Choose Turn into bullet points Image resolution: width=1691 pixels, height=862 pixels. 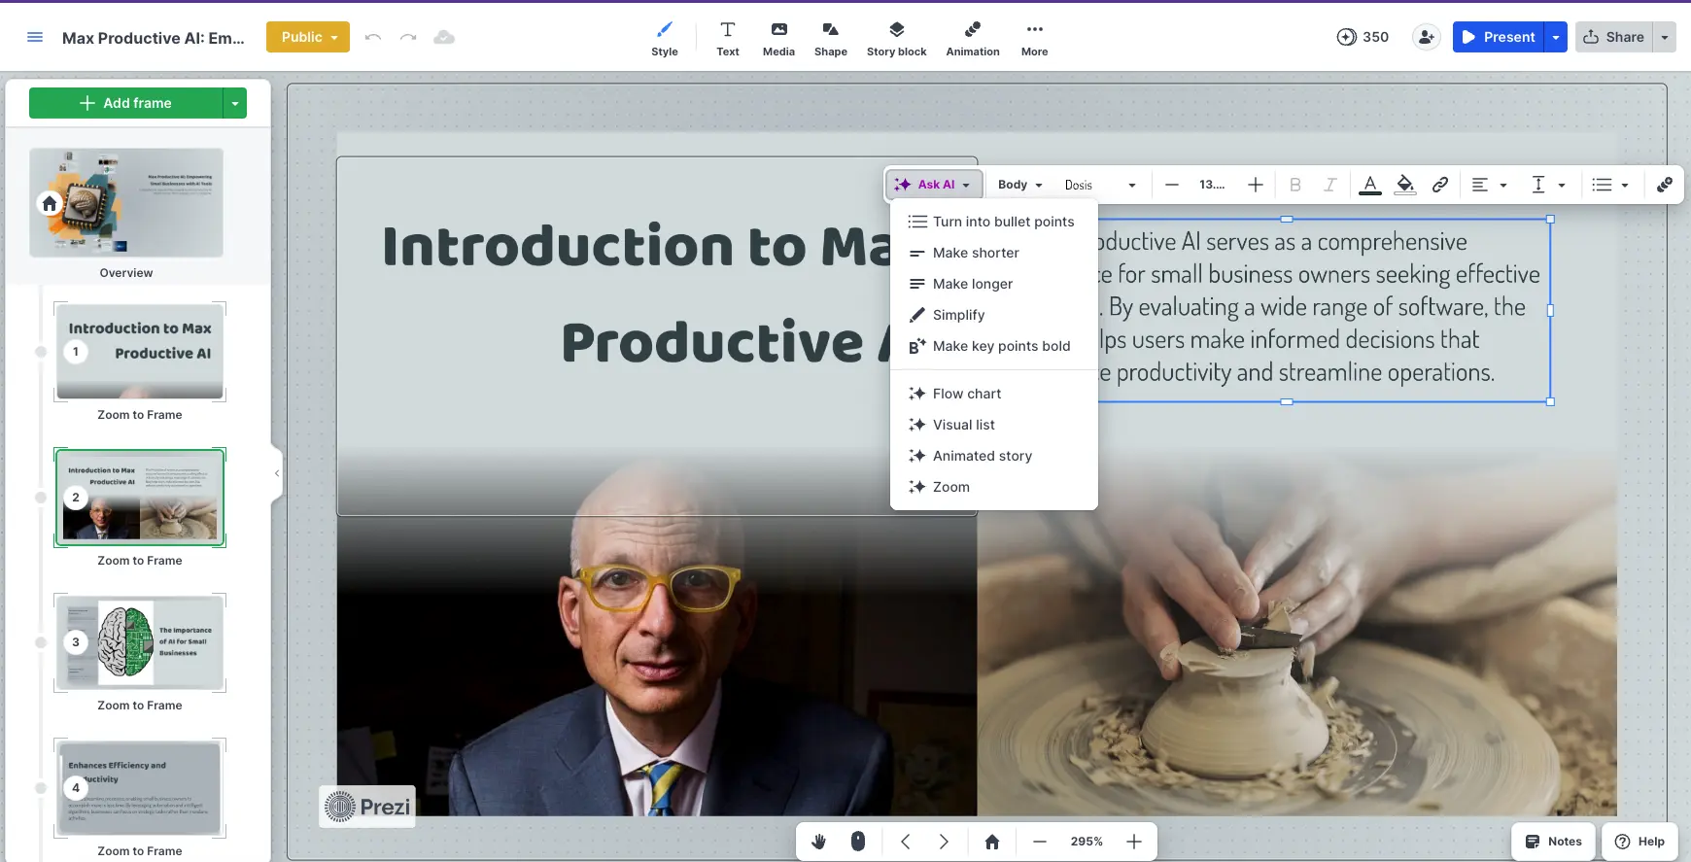tap(993, 222)
